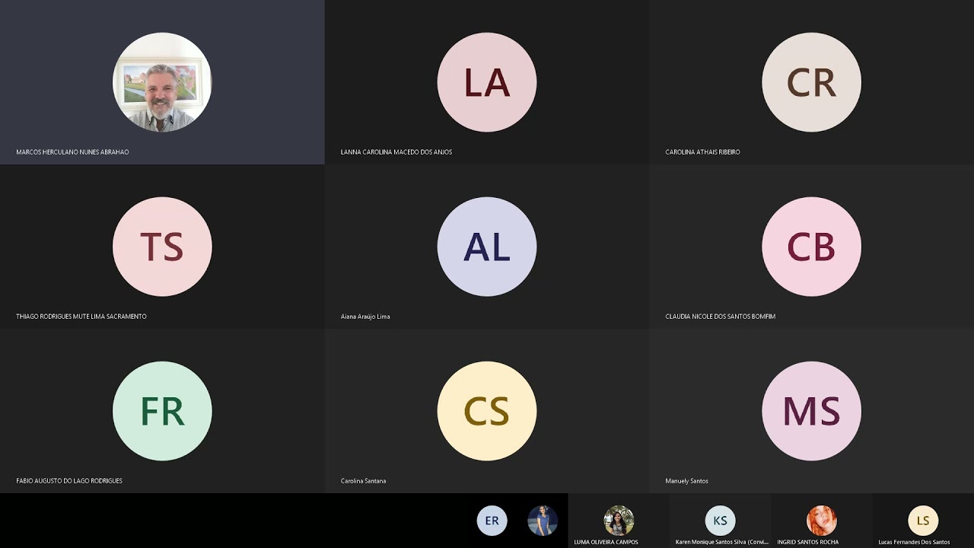Screen dimensions: 974x548
Task: Choose the CS initials avatar
Action: (487, 411)
